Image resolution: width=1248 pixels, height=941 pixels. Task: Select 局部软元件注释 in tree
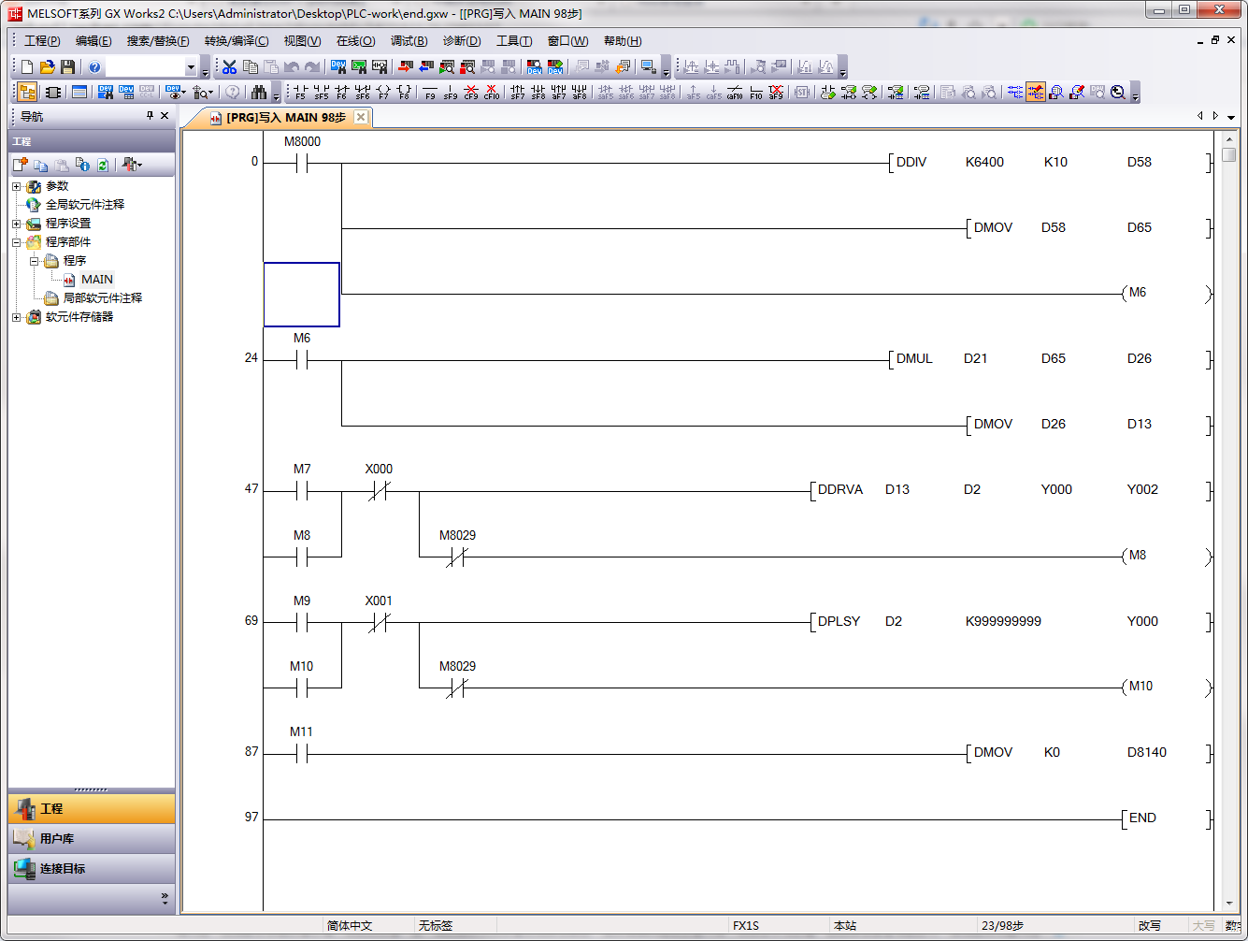click(x=103, y=298)
